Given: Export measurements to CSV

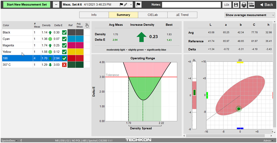Looking at the screenshot, I should (252, 5).
